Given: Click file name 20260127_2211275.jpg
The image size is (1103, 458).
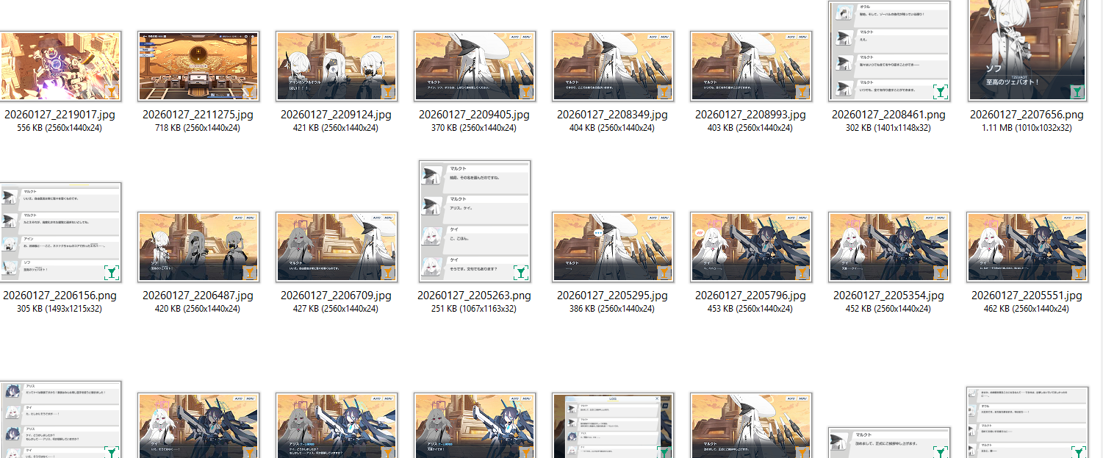Looking at the screenshot, I should pos(198,115).
